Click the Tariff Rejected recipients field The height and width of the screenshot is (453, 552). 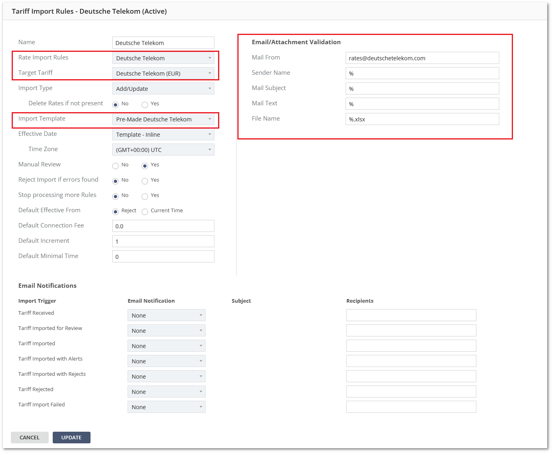pos(411,392)
